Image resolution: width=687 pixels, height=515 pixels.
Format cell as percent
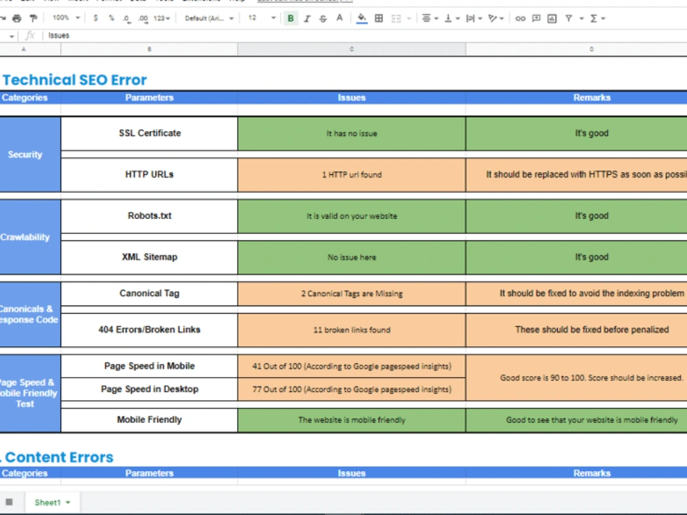click(111, 18)
